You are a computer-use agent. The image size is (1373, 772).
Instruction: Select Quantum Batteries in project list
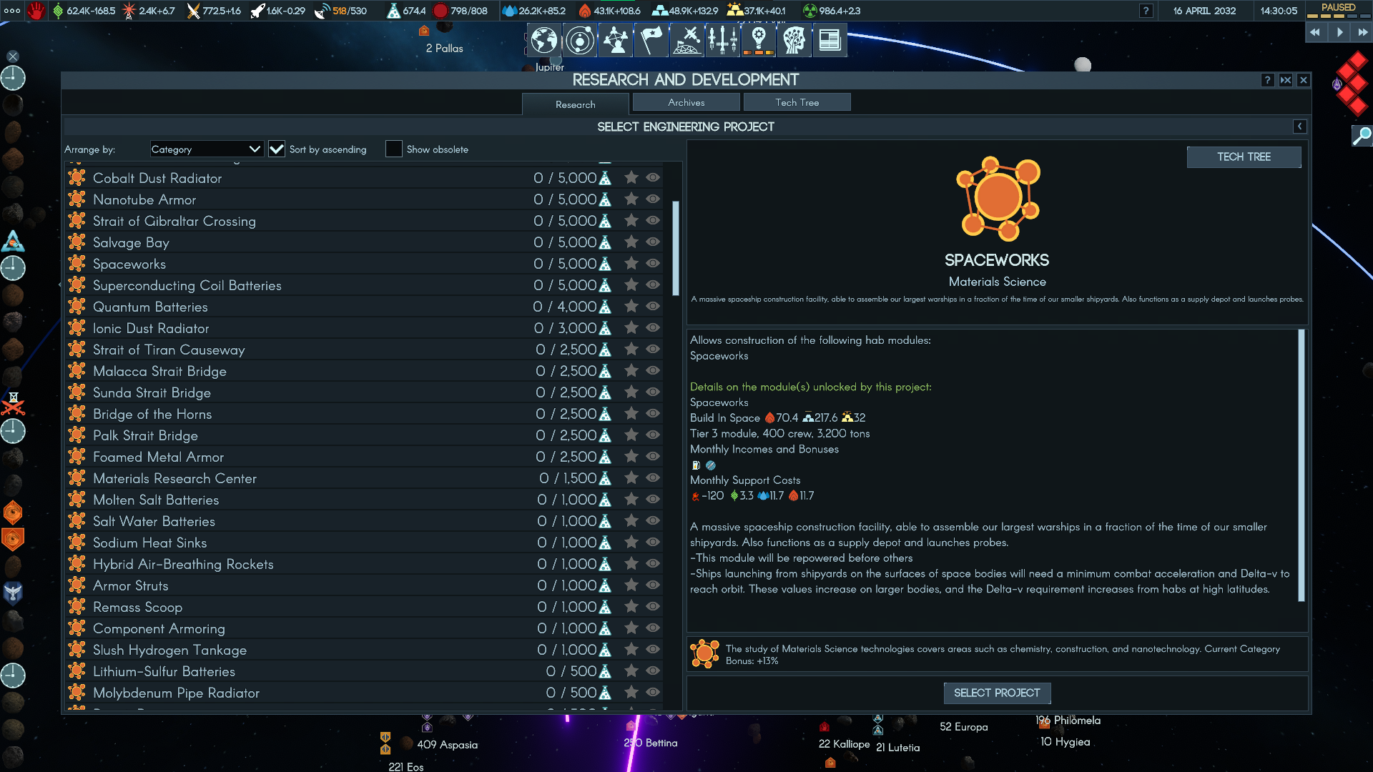(150, 307)
